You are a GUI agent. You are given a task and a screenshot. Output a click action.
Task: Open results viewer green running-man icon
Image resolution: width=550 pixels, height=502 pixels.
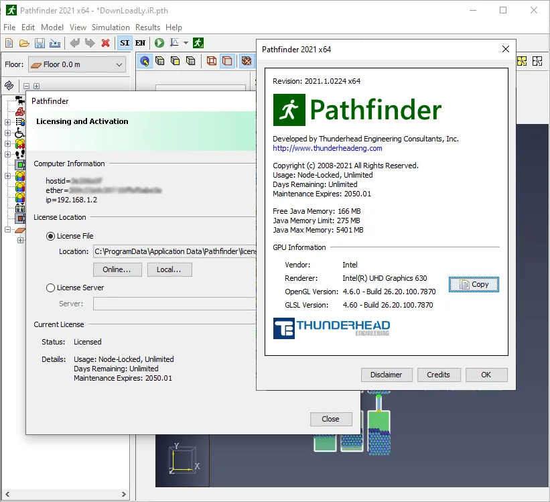(198, 43)
